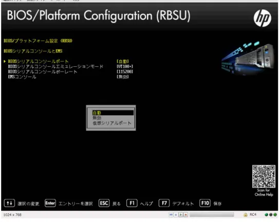The width and height of the screenshot is (280, 223).
Task: Click the yellow arrow beside BIOSシリアルコンソールポート
Action: coord(5,62)
